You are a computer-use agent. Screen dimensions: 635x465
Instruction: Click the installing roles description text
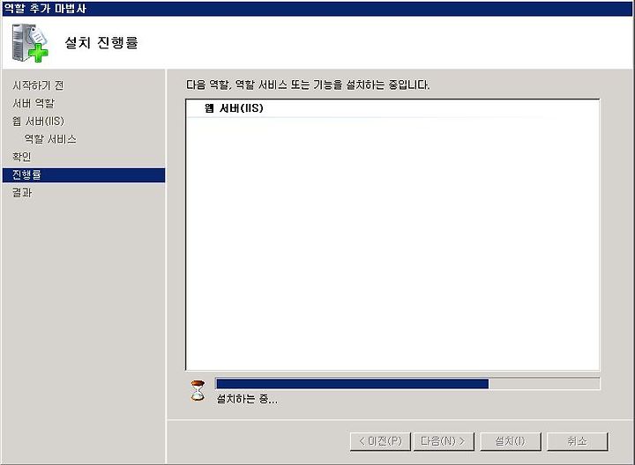pos(308,85)
